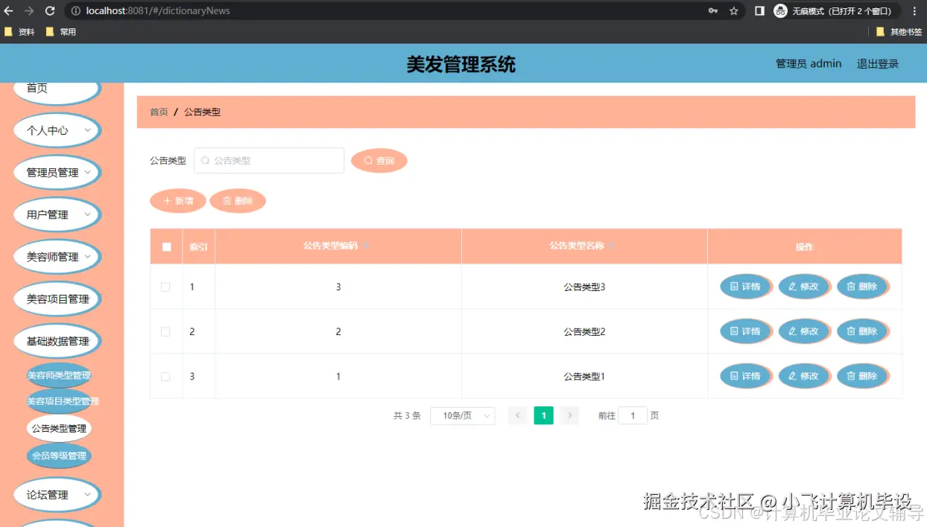The width and height of the screenshot is (927, 527).
Task: Click the plus 新增 button to add record
Action: 177,200
